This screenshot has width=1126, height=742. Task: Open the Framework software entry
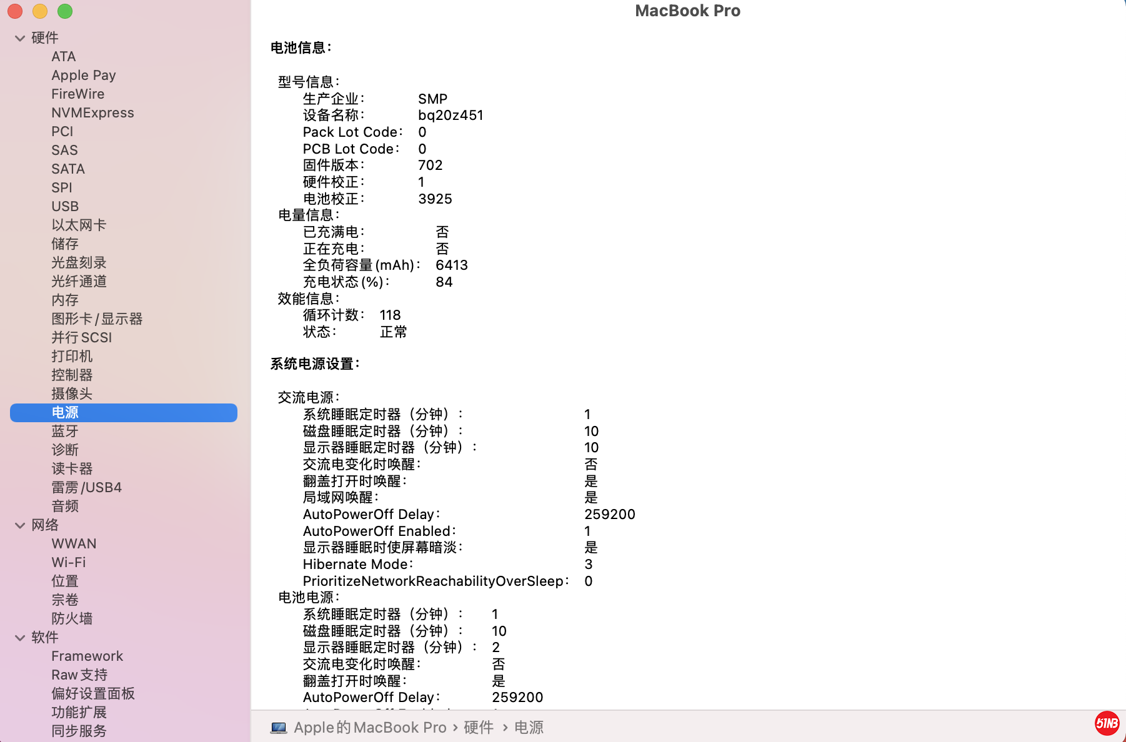coord(87,656)
